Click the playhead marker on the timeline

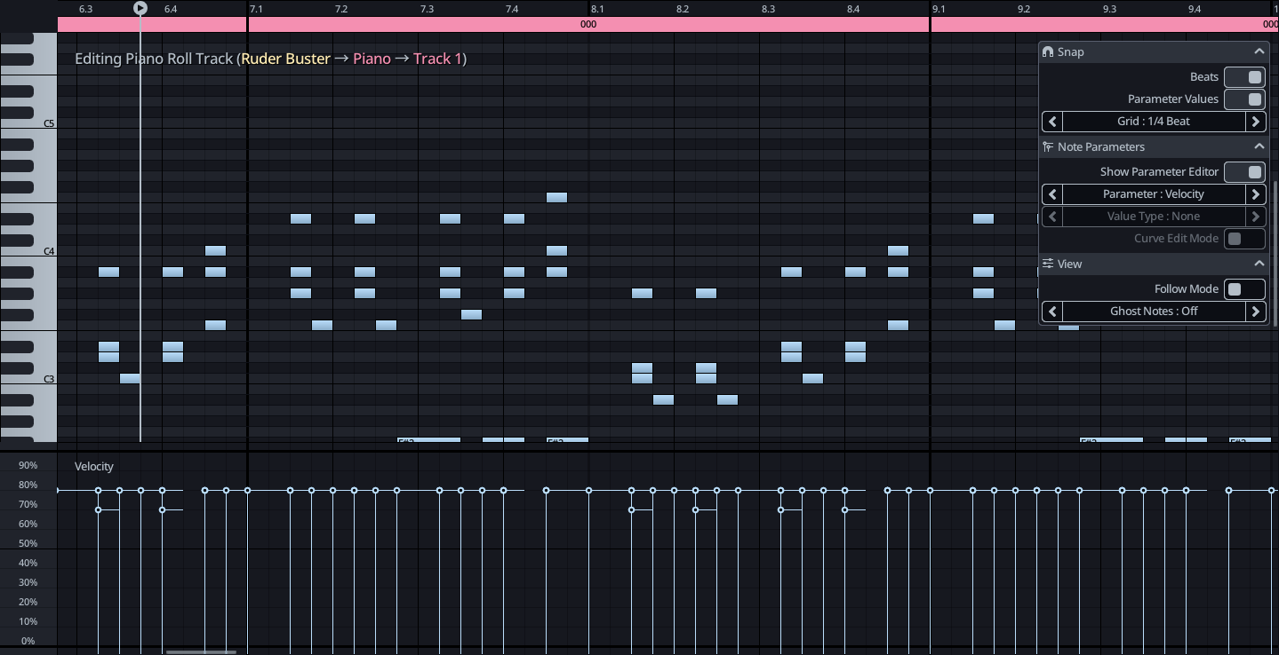point(140,8)
